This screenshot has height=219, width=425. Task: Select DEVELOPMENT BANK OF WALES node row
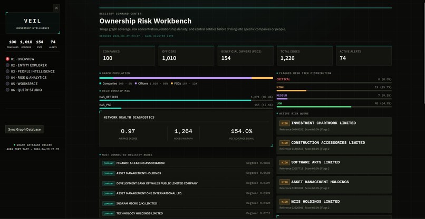coord(186,183)
